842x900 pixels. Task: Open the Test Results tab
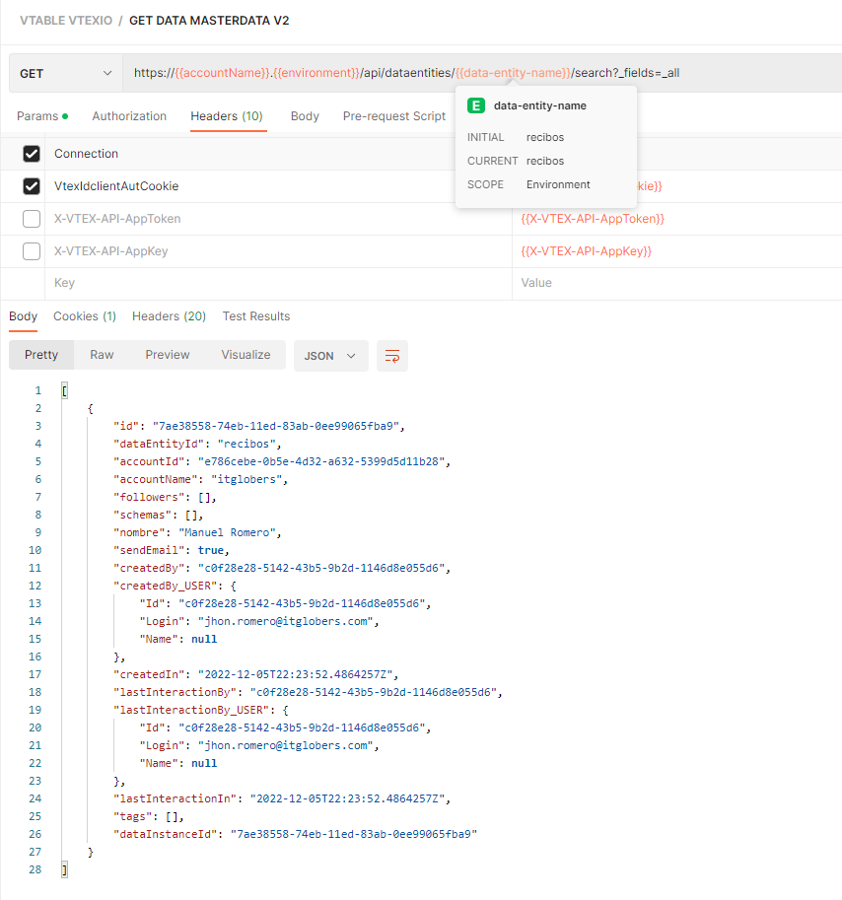point(256,316)
